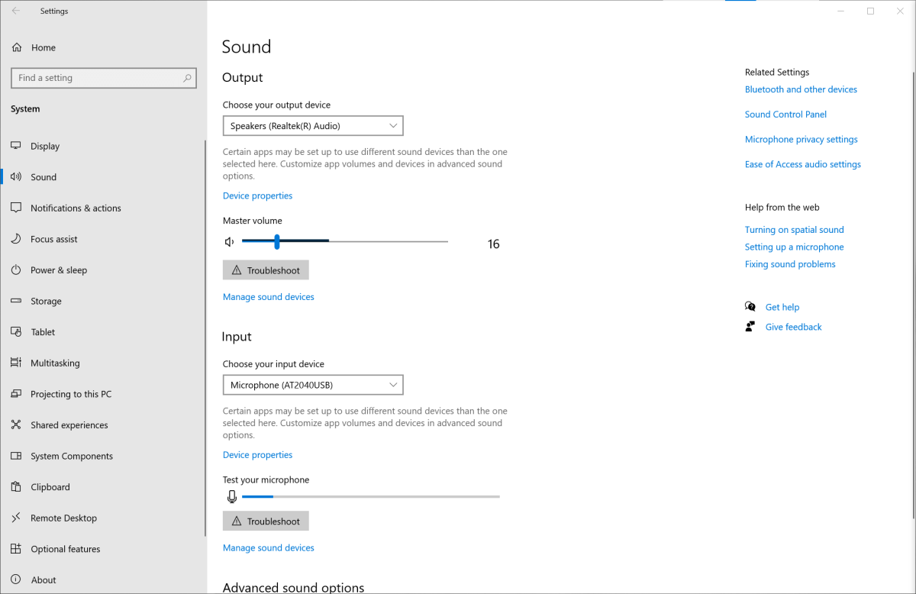The image size is (916, 594).
Task: Click Manage sound devices under Output
Action: point(268,296)
